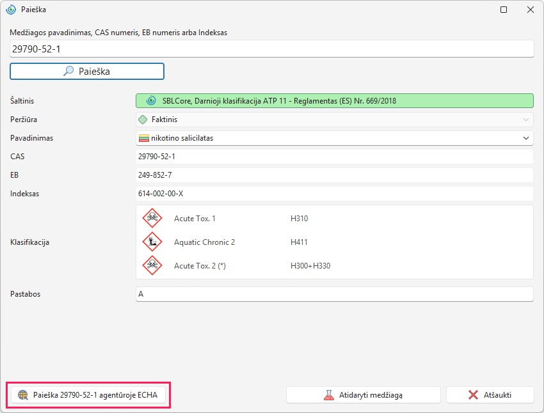Select the H300+H330 hazard statement code
Viewport: 544px width, 413px height.
click(x=310, y=266)
